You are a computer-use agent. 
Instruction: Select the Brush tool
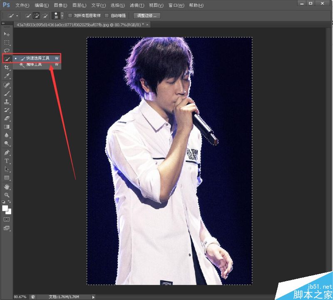pos(7,94)
